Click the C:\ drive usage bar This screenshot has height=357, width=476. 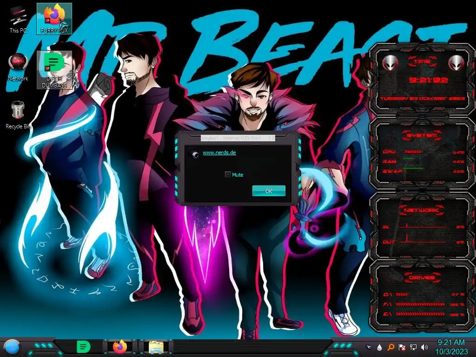[x=402, y=294]
